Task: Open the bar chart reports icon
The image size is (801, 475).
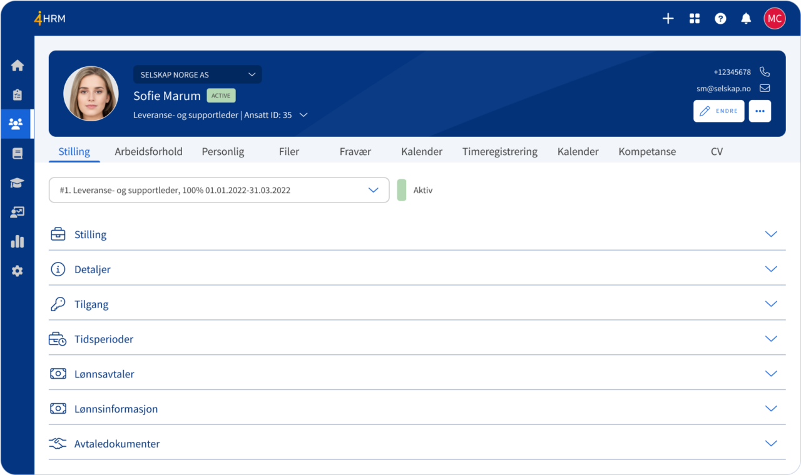Action: 18,241
